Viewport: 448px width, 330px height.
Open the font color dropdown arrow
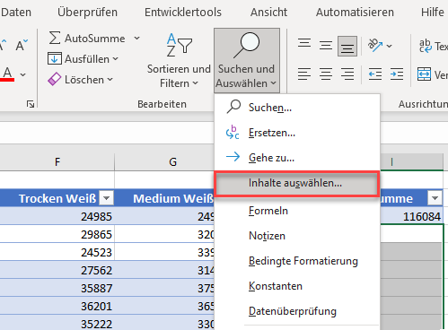point(23,74)
